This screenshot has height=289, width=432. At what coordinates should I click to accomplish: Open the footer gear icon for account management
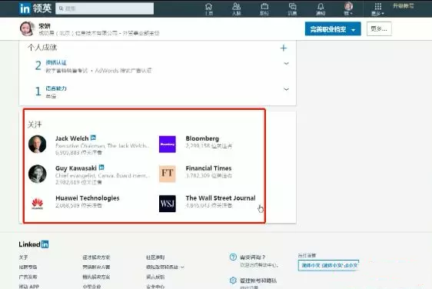coord(233,281)
